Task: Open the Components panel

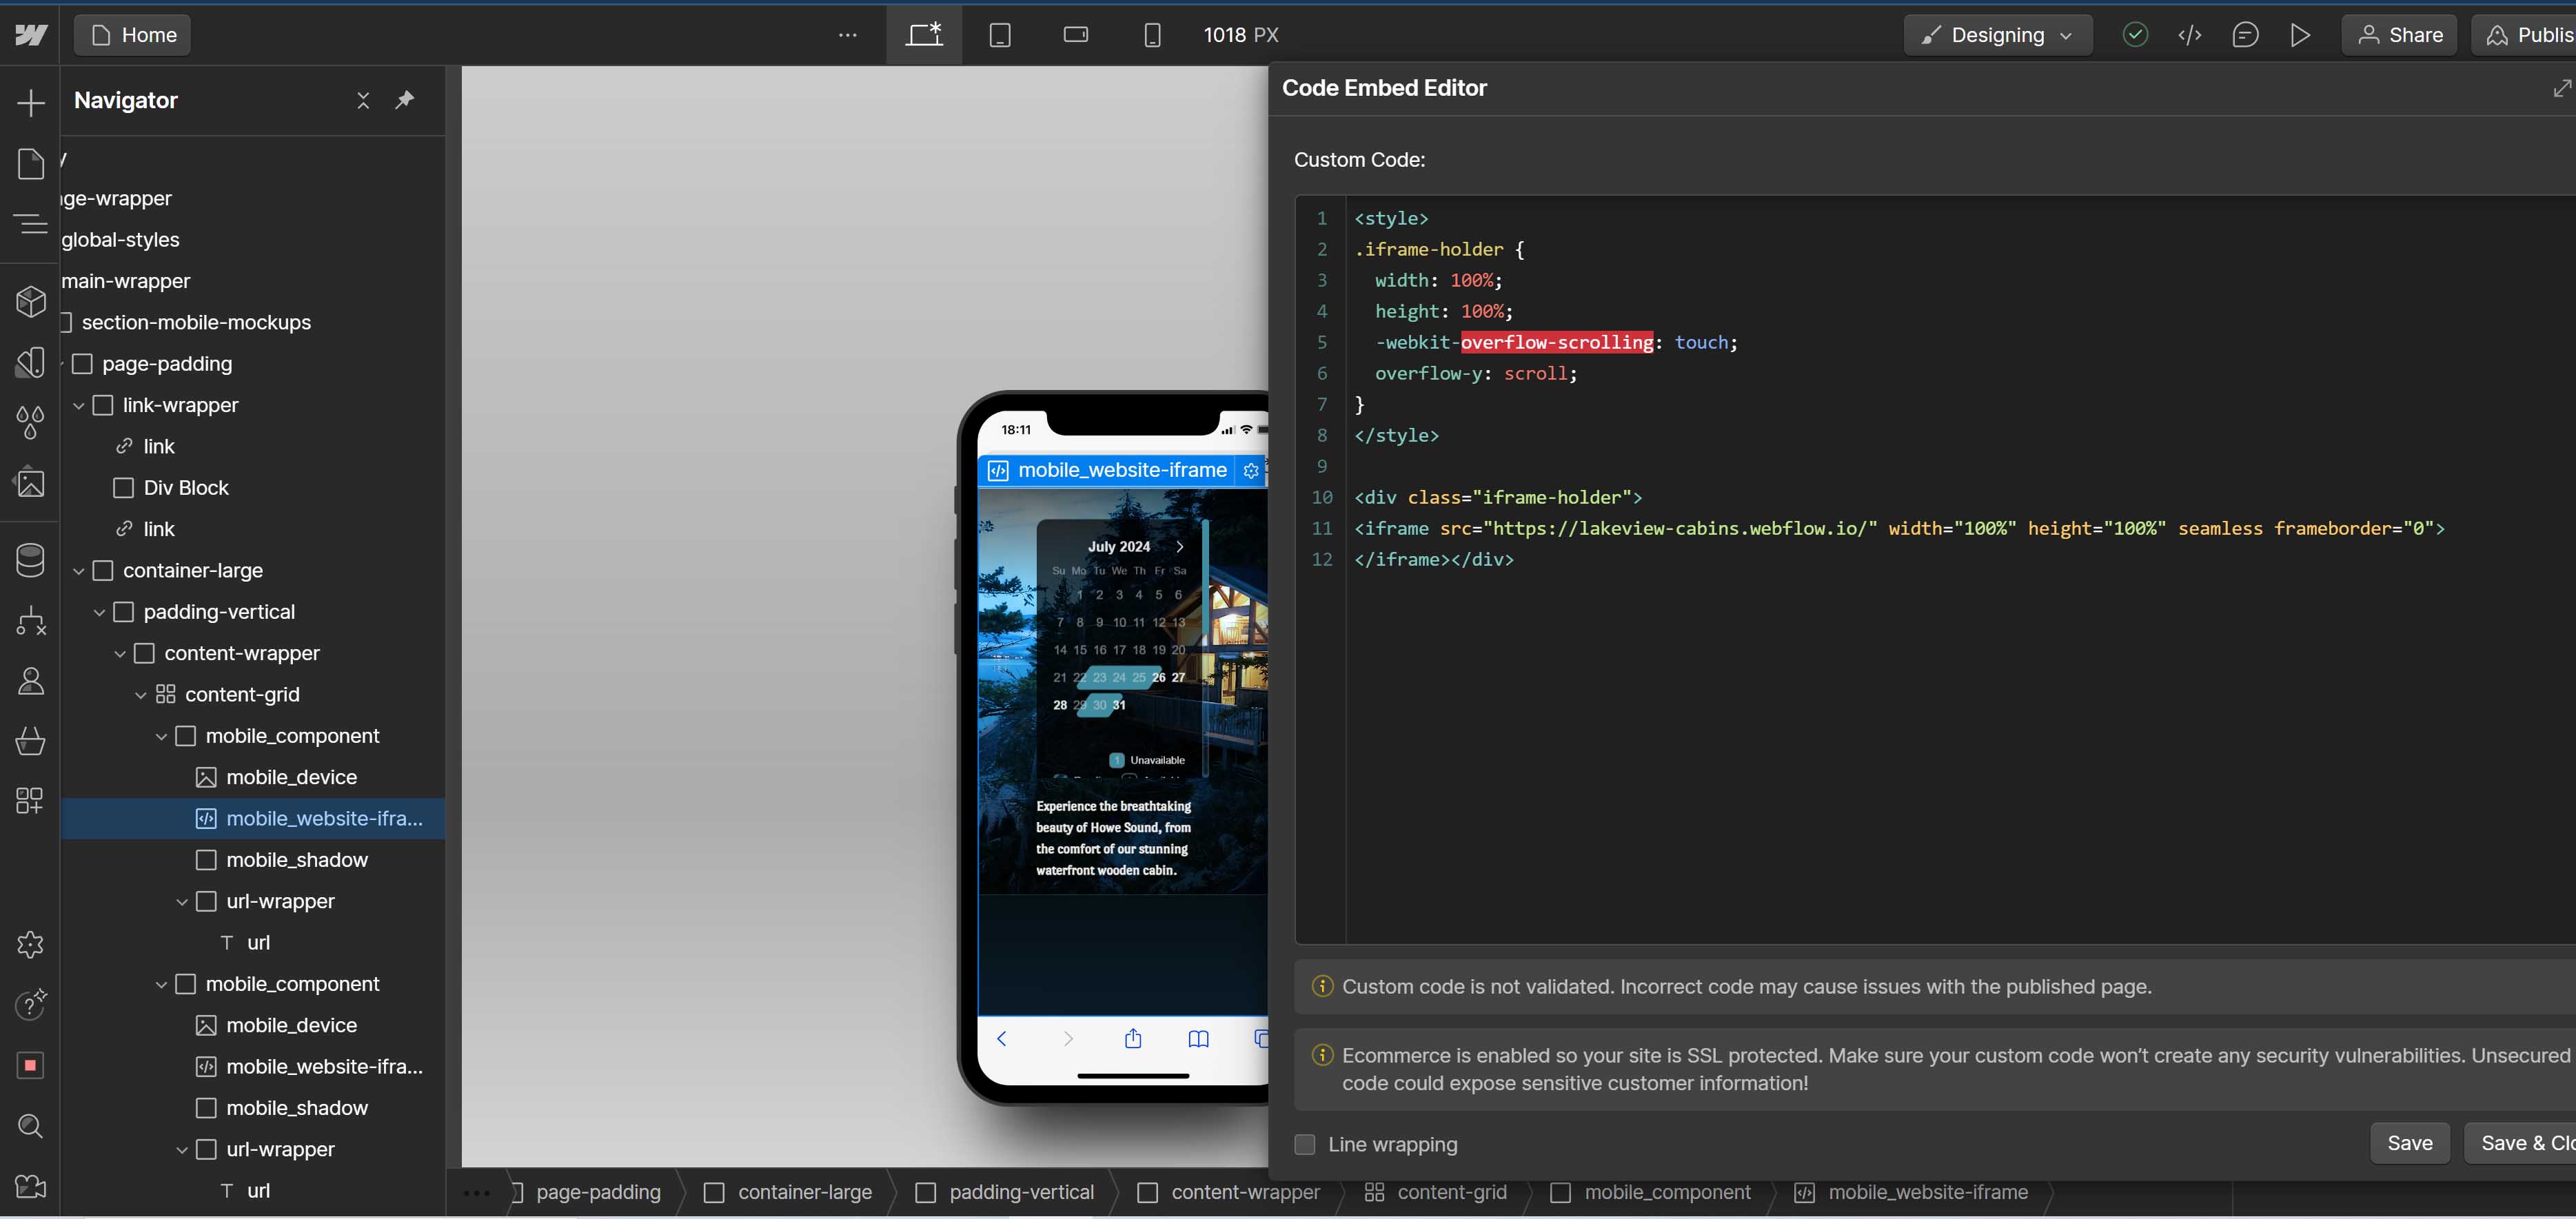Action: (x=30, y=301)
